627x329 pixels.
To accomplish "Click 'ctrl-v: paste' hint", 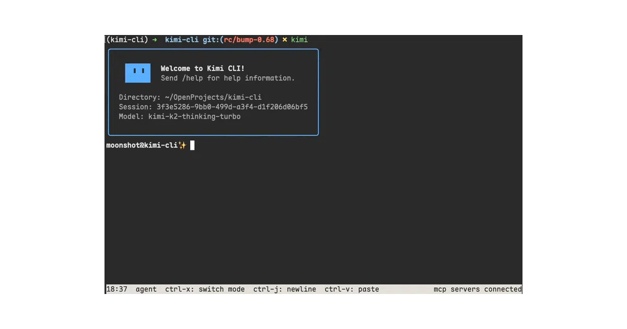I will point(352,289).
